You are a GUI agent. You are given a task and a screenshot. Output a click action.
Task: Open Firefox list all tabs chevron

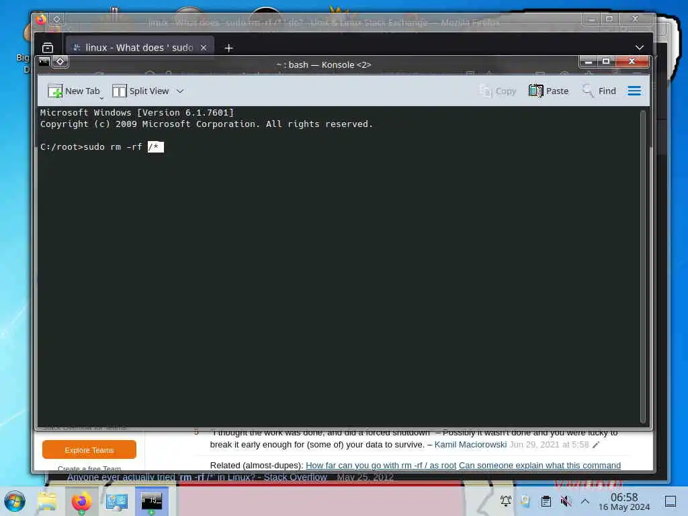tap(640, 48)
